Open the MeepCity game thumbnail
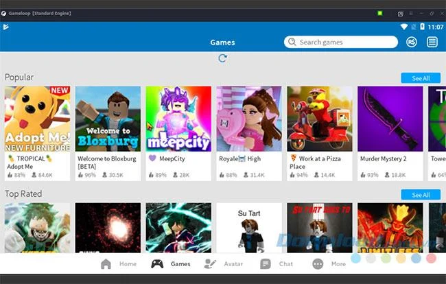 178,119
